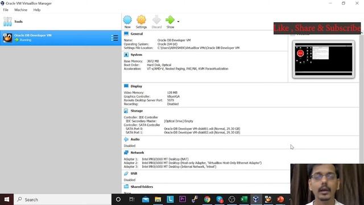Click the Settings File Location path
Image resolution: width=364 pixels, height=205 pixels.
[x=198, y=48]
